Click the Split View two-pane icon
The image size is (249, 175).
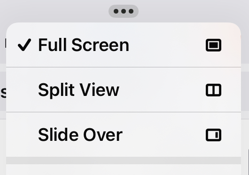click(x=213, y=90)
